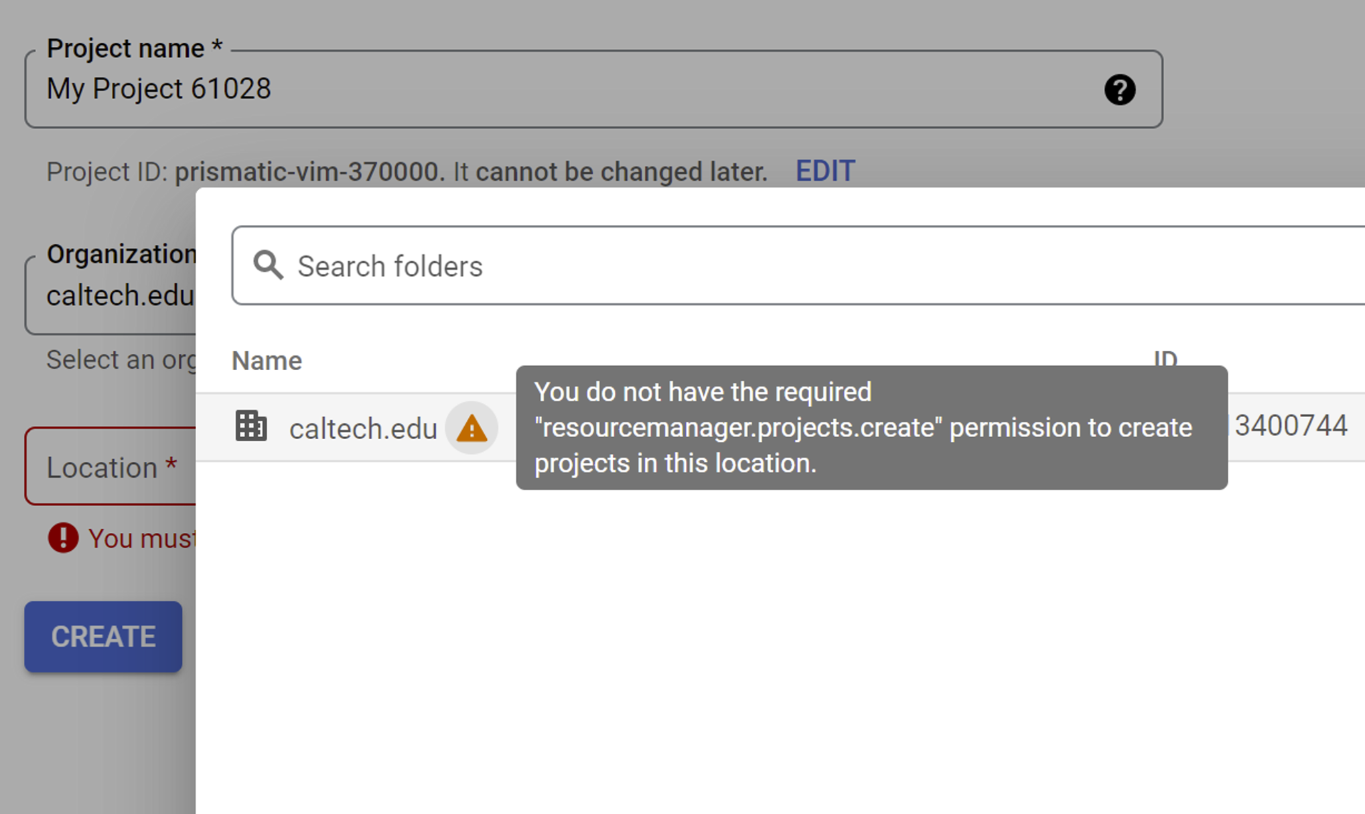1365x814 pixels.
Task: Click the Project name label
Action: tap(134, 48)
